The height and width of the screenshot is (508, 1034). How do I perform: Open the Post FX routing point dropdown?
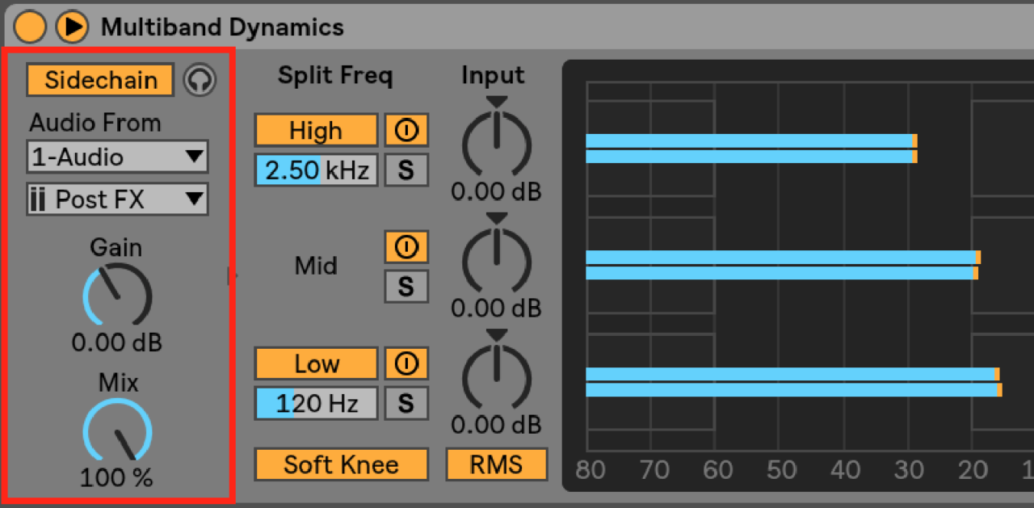[116, 199]
